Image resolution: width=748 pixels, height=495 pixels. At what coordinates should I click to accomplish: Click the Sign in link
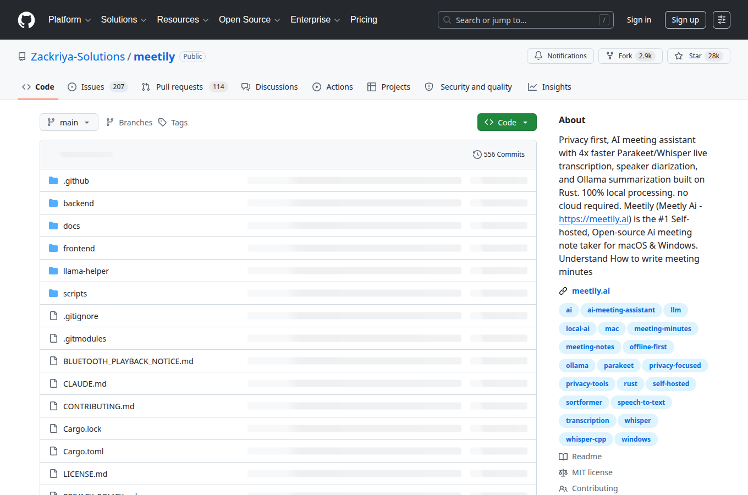[639, 20]
